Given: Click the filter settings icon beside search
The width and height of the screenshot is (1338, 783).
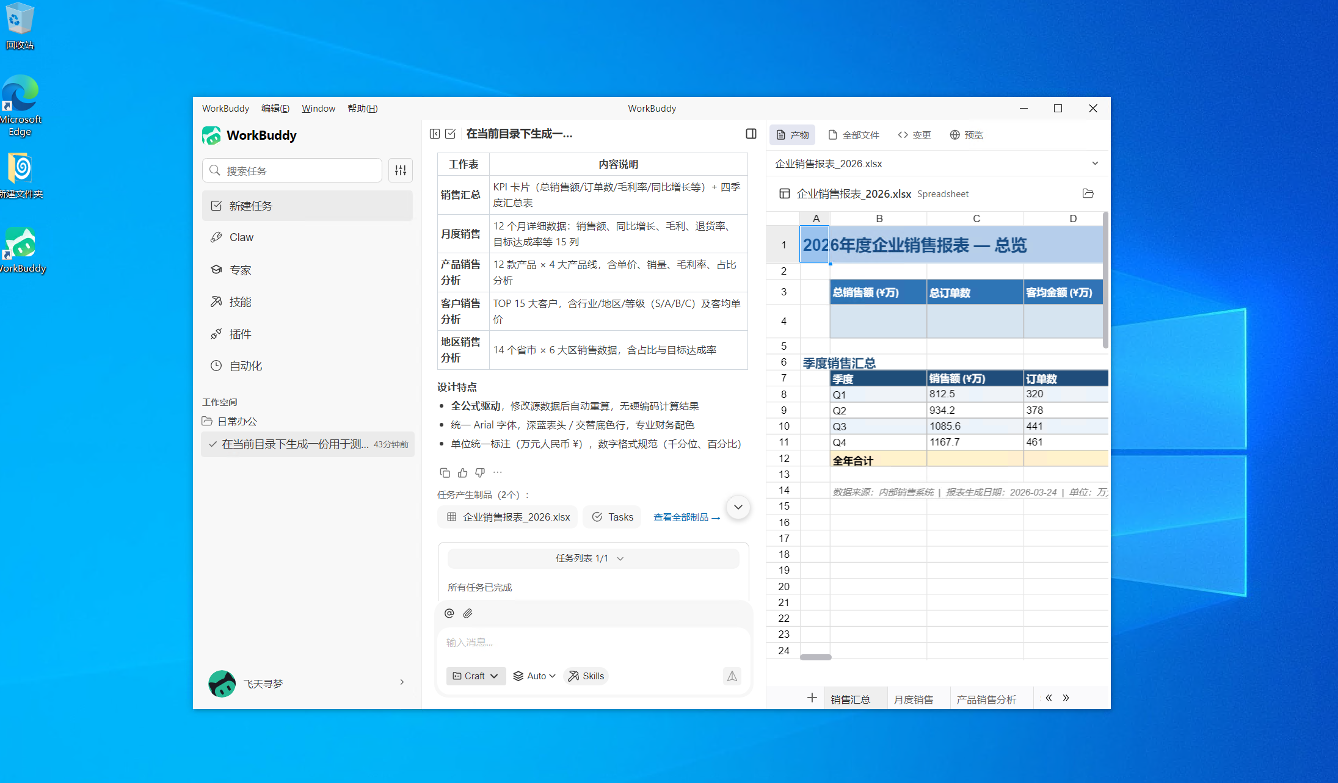Looking at the screenshot, I should 401,170.
